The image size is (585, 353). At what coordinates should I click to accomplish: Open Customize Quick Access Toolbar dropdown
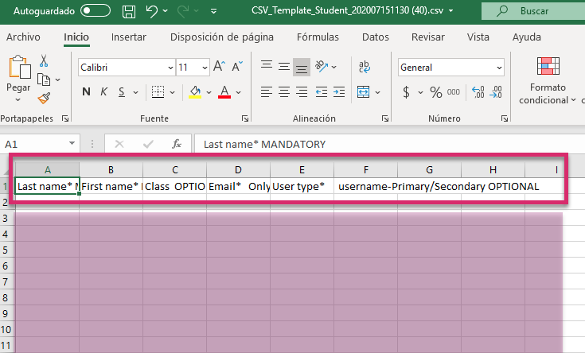point(214,11)
